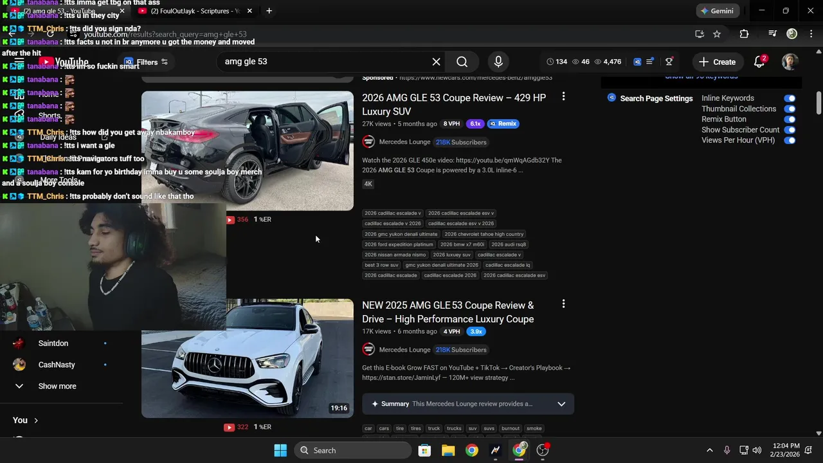823x463 pixels.
Task: Click the 'smoke' keyword tag
Action: click(x=534, y=428)
